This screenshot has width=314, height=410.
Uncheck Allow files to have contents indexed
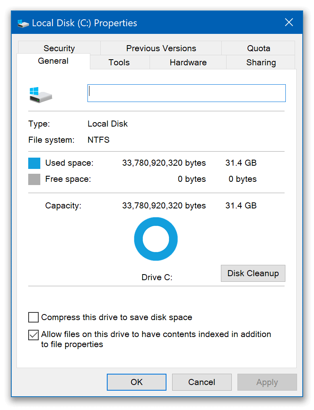point(33,335)
